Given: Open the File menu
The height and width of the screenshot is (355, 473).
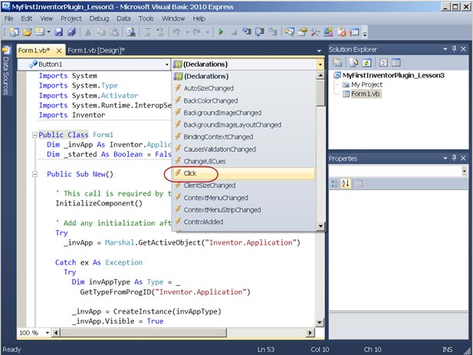Looking at the screenshot, I should [x=8, y=18].
